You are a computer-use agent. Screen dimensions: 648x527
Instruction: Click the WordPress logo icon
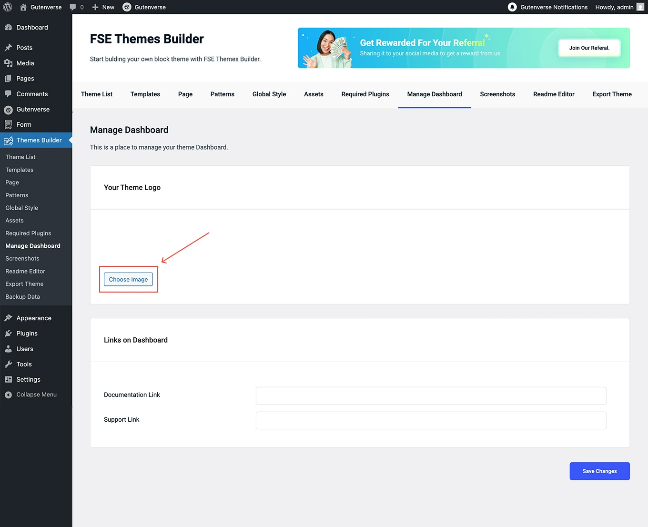[x=8, y=7]
